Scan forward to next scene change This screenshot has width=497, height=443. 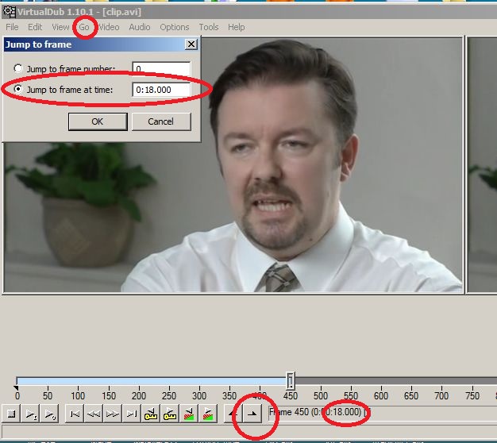(x=207, y=414)
